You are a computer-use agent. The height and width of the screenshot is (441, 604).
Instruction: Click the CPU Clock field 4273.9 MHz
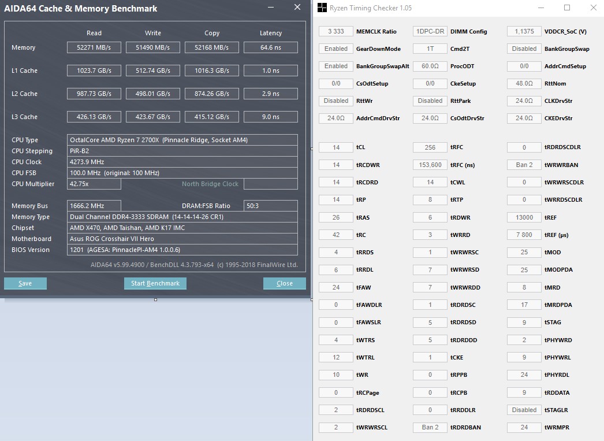[x=182, y=162]
